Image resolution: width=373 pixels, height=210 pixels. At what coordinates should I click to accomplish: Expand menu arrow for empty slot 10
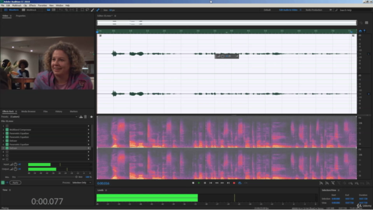[89, 159]
